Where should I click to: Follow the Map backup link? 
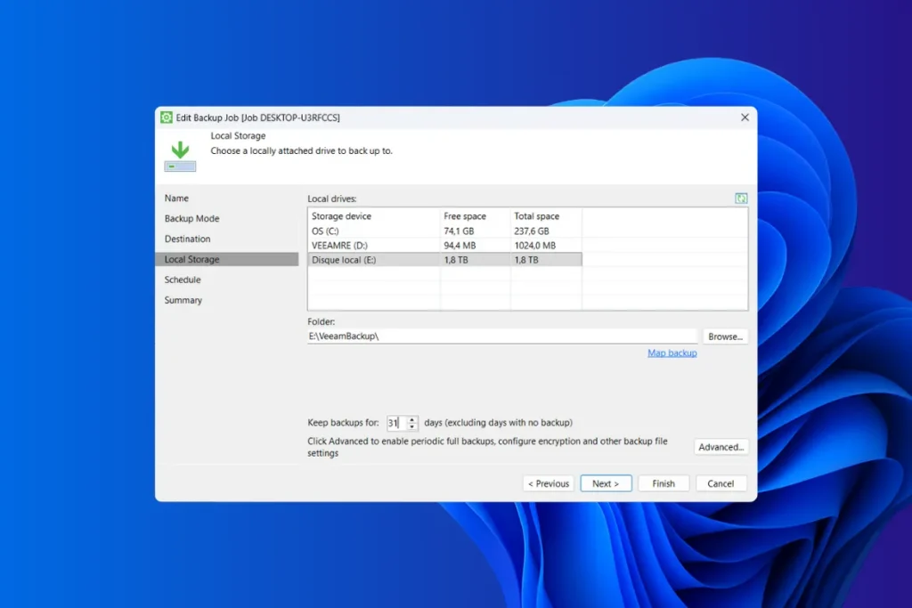[x=672, y=353]
